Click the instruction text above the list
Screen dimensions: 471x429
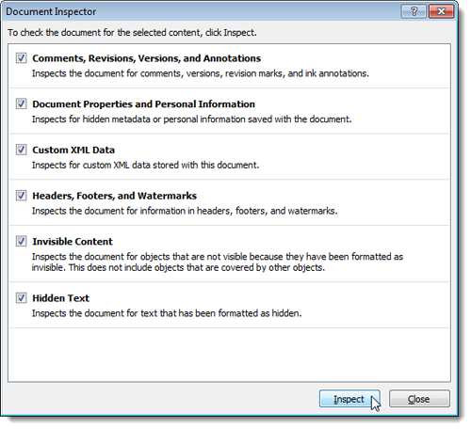coord(132,33)
